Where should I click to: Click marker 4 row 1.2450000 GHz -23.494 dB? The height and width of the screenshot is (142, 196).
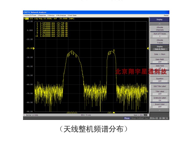[52, 29]
